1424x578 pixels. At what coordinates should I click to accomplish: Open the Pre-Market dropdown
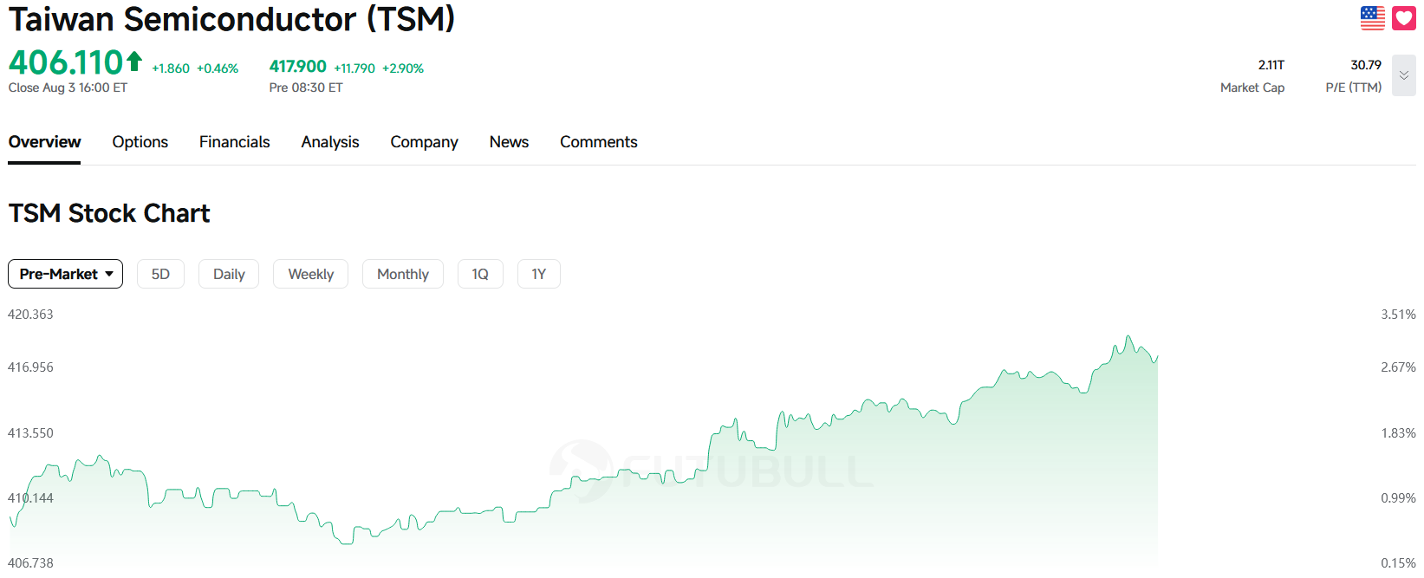click(x=66, y=274)
